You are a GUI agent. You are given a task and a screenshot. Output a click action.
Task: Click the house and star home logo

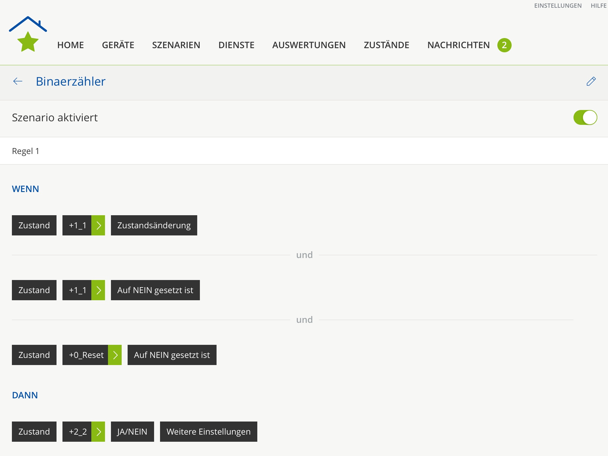[x=28, y=34]
